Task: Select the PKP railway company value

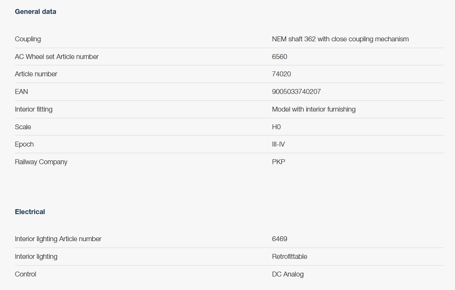Action: [279, 162]
